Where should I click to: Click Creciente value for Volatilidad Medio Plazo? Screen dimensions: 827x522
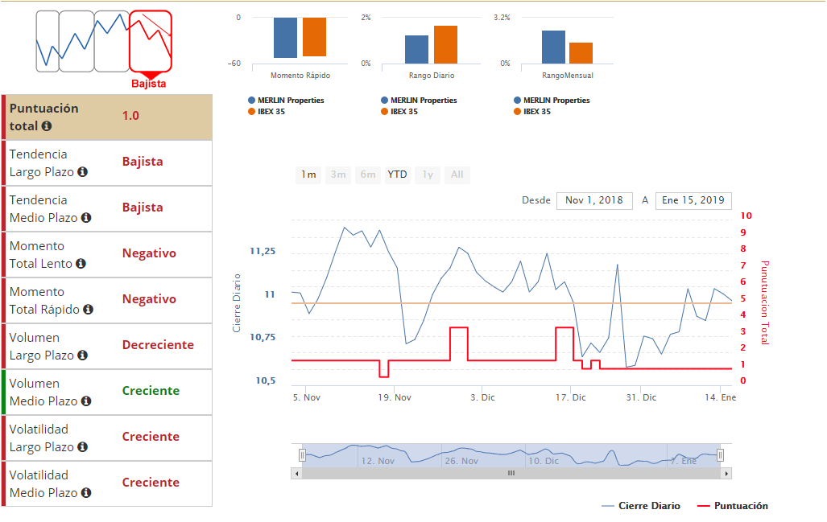pos(151,483)
